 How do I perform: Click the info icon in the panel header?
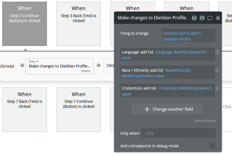coord(202,18)
